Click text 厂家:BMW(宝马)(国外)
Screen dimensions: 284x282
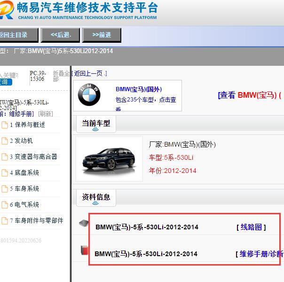(x=182, y=144)
